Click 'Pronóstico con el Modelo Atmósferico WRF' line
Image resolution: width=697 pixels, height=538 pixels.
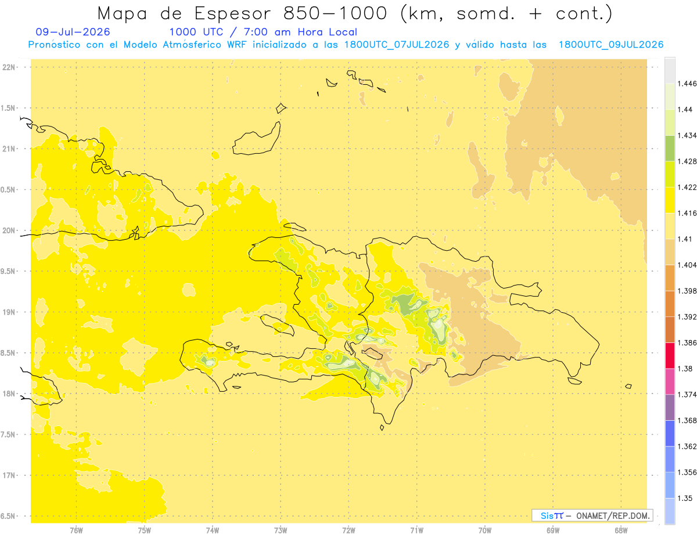346,45
